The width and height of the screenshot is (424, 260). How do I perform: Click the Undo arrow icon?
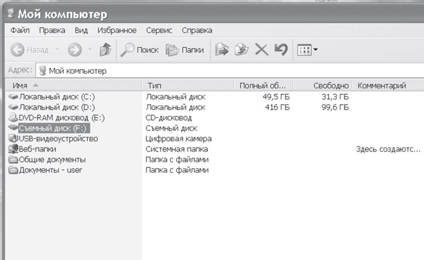point(281,50)
